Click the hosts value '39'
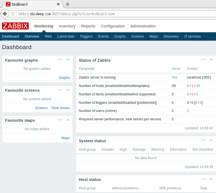The height and width of the screenshot is (193, 216). (x=173, y=86)
